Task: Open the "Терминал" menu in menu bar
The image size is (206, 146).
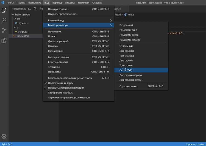Action: (83, 2)
